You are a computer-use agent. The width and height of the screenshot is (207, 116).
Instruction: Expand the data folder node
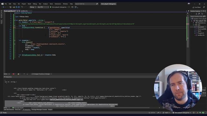(193, 25)
